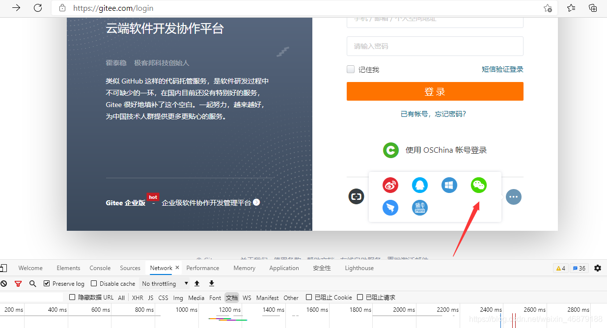The image size is (607, 328).
Task: Click arrow circle beside enterprise platform text
Action: [256, 202]
